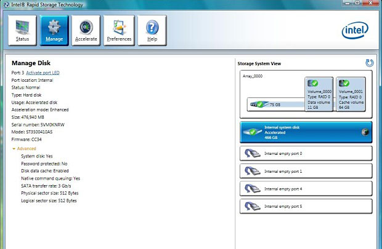The height and width of the screenshot is (249, 382).
Task: Click the Storage System View heading
Action: pyautogui.click(x=259, y=64)
